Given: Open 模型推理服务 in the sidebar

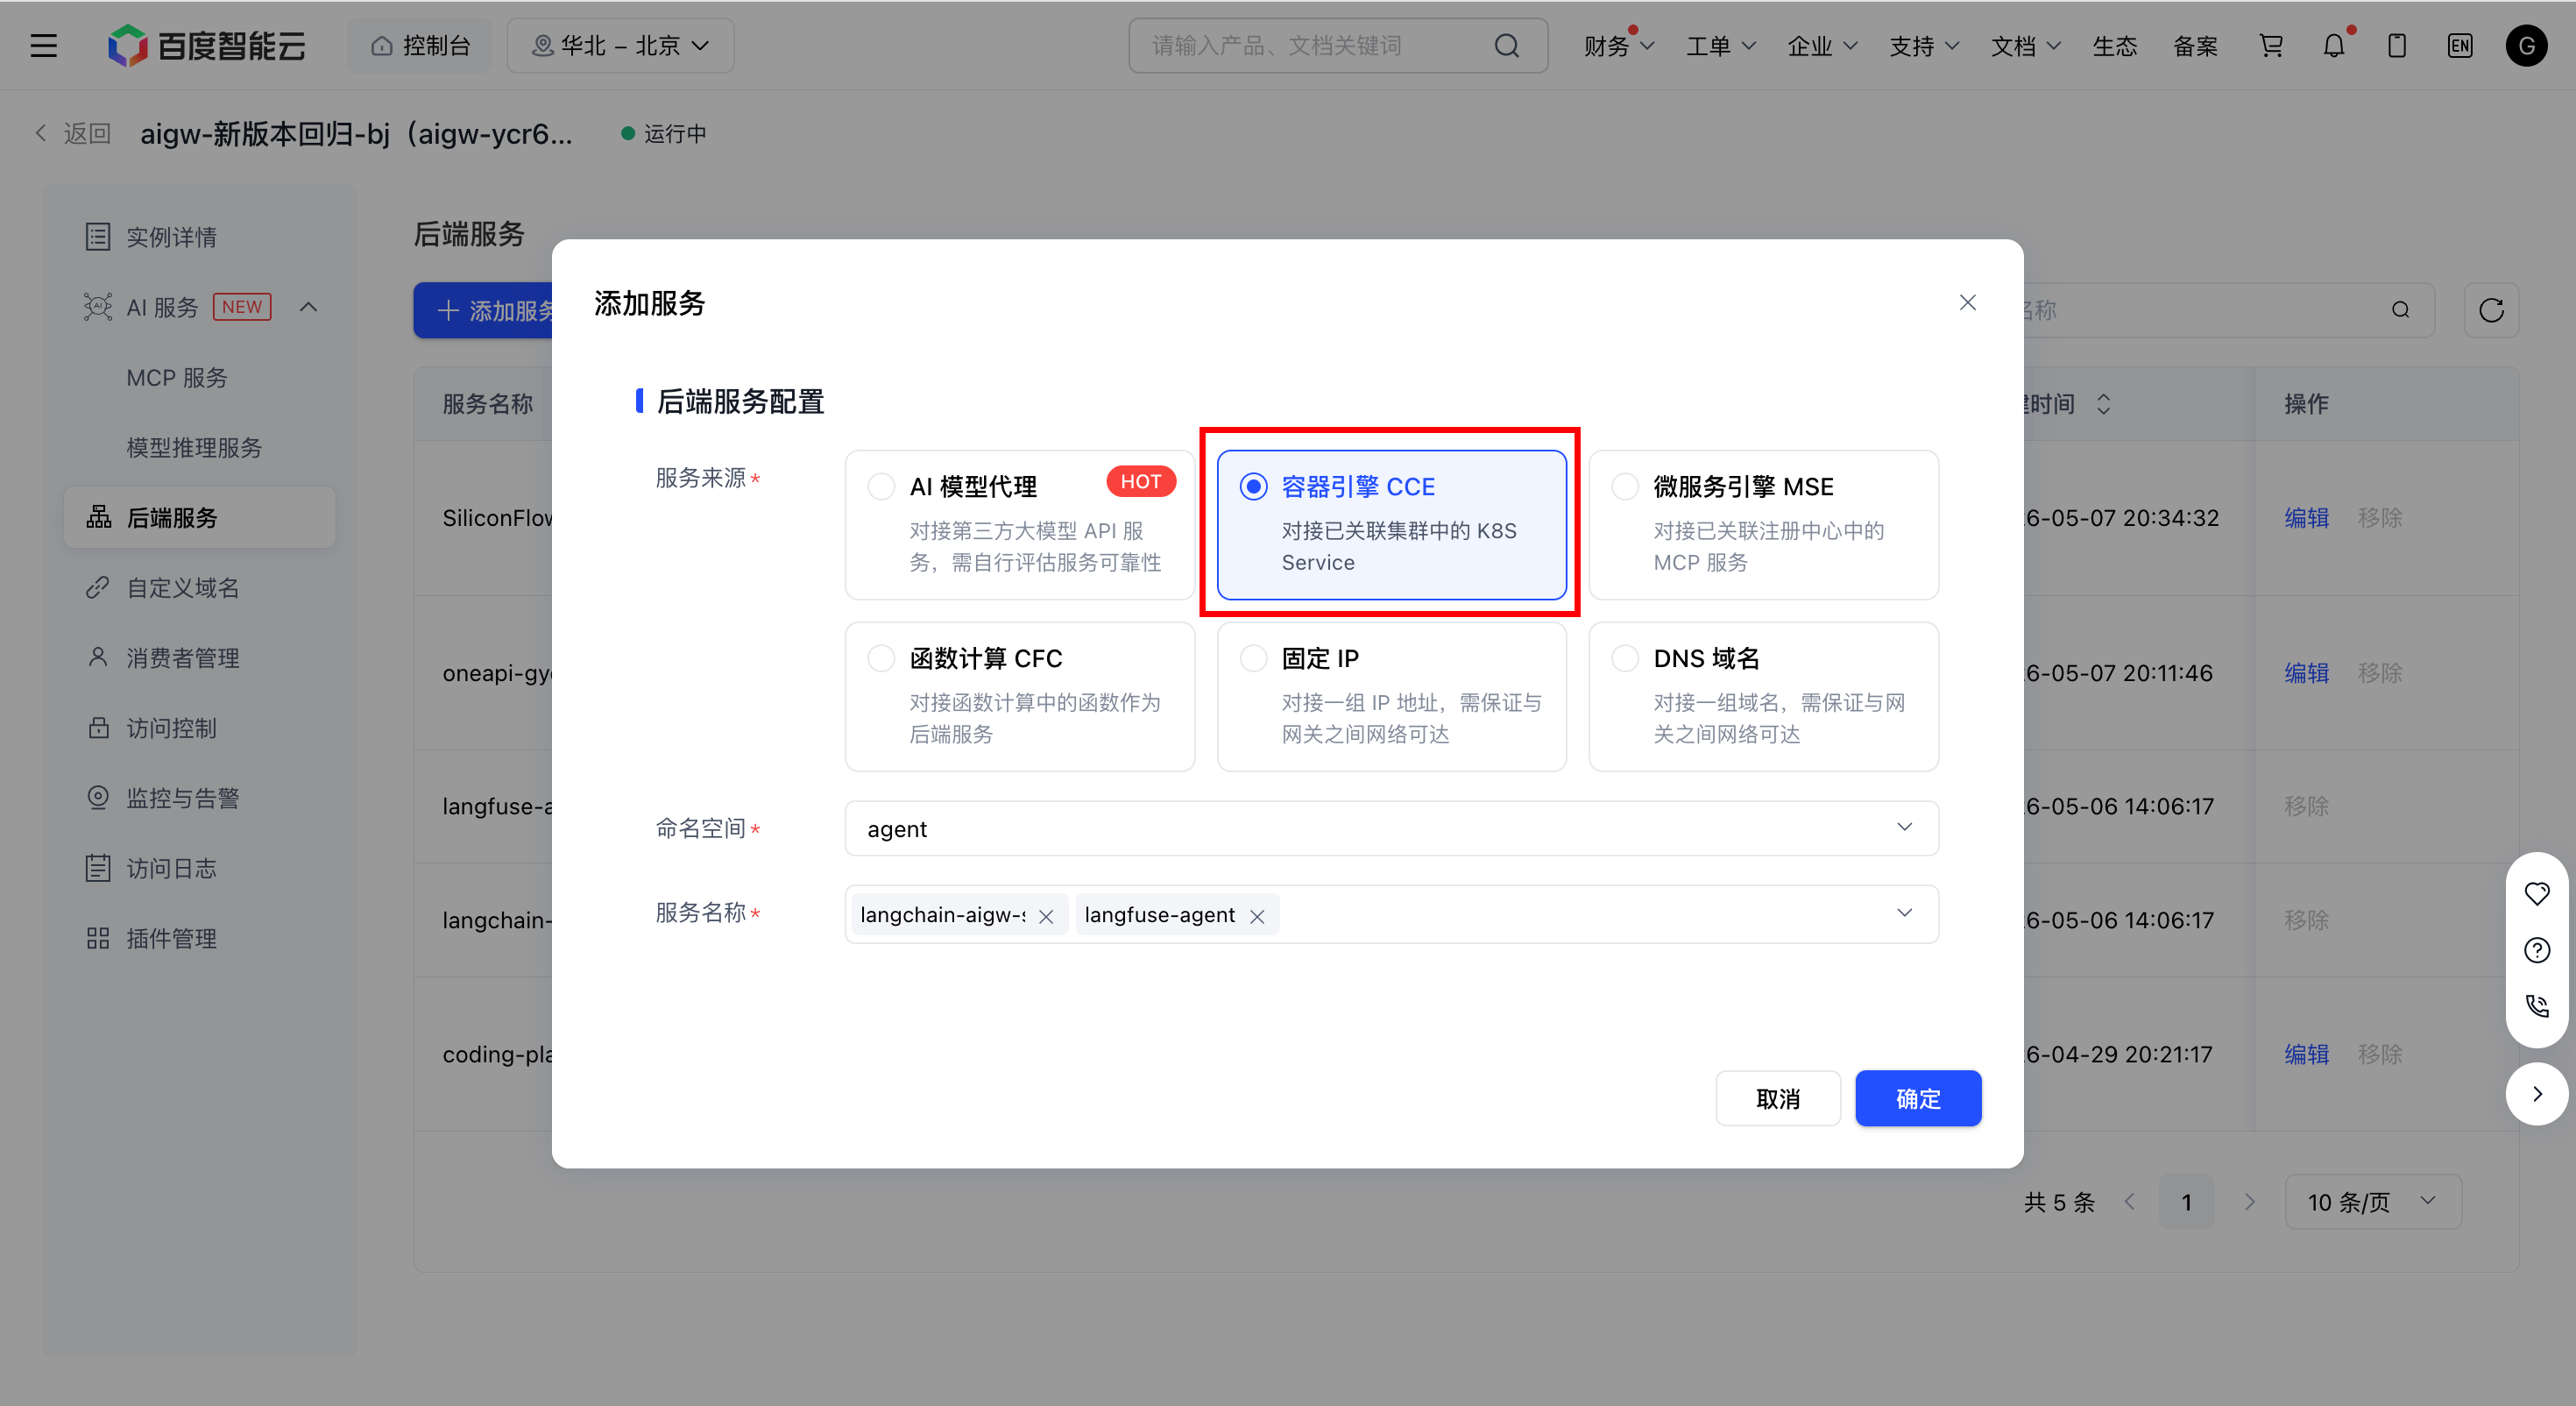Looking at the screenshot, I should 199,447.
